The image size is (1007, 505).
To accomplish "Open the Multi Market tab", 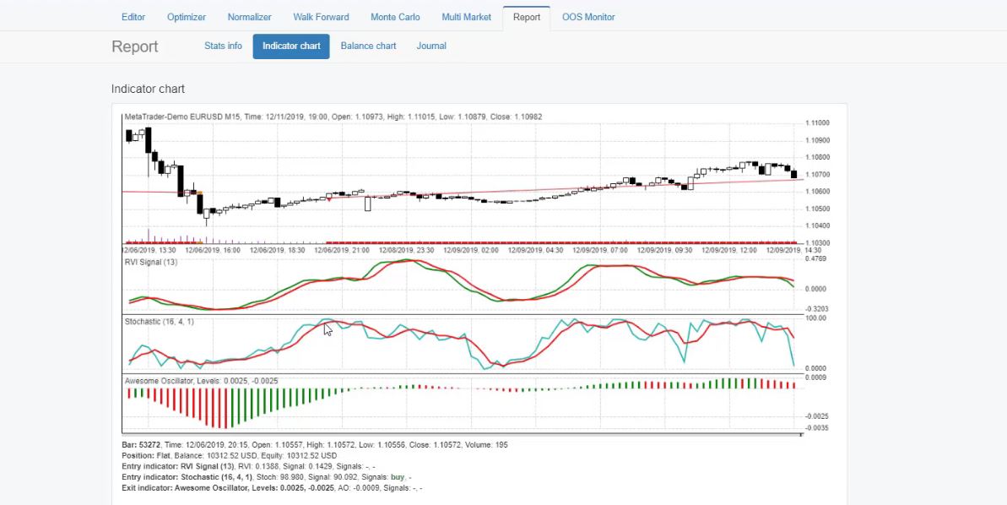I will pyautogui.click(x=466, y=17).
